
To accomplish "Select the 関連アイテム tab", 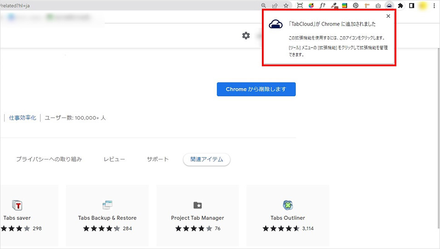I will pos(206,159).
